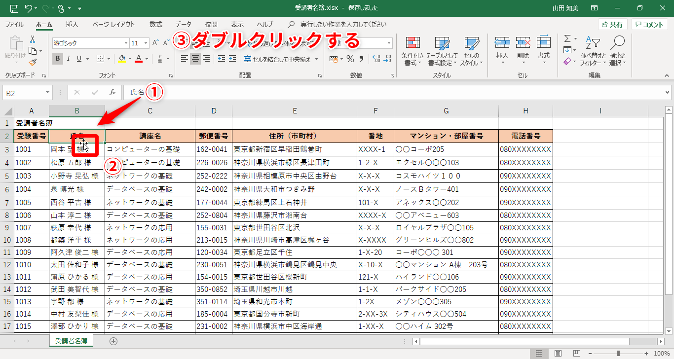This screenshot has width=674, height=359.
Task: Open the fill color palette arrow
Action: [130, 59]
